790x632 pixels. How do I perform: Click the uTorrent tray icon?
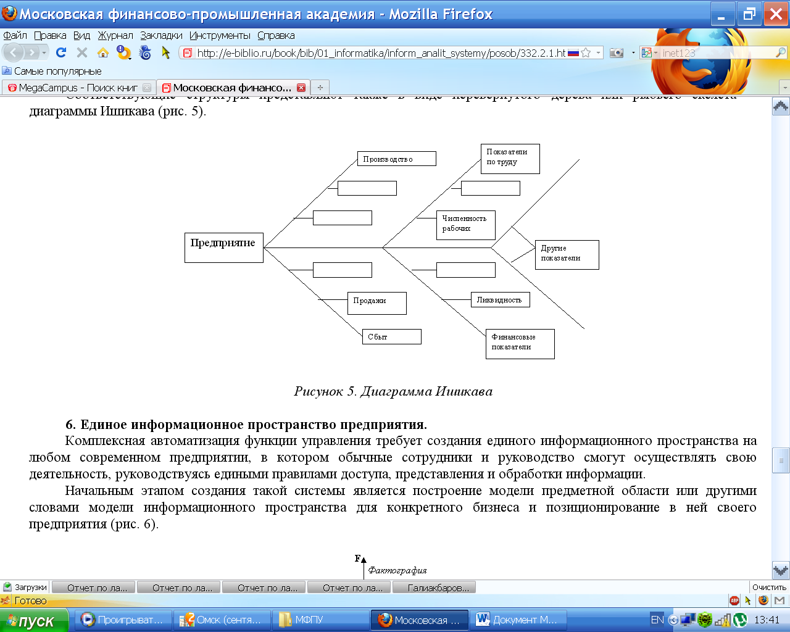pyautogui.click(x=740, y=620)
